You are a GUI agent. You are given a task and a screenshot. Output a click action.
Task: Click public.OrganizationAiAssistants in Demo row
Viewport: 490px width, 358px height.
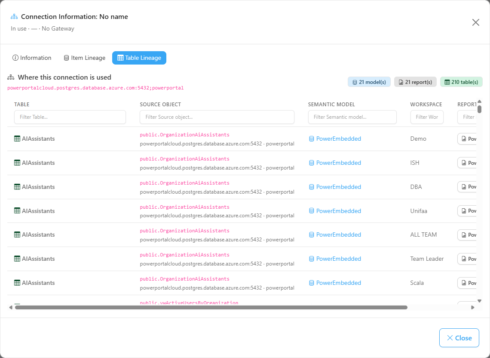pyautogui.click(x=184, y=135)
